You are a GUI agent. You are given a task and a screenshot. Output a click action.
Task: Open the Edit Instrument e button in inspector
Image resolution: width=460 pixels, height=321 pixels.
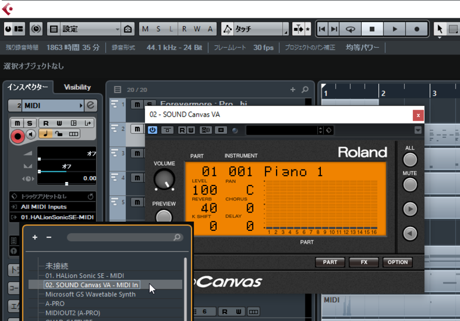tap(91, 106)
